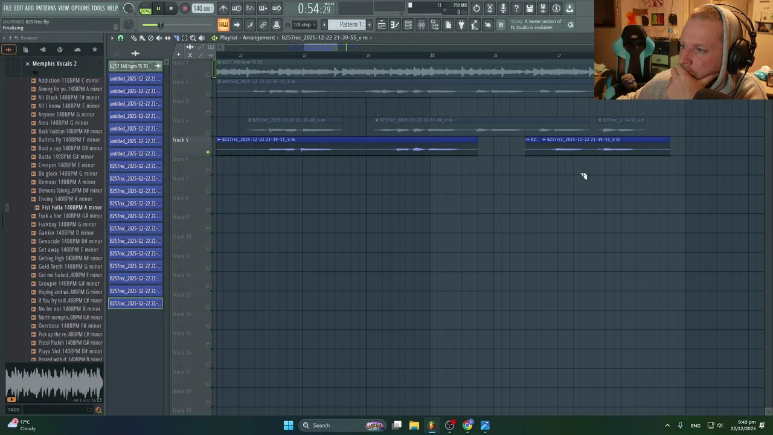Image resolution: width=773 pixels, height=435 pixels.
Task: Open the EDIT menu
Action: point(19,8)
